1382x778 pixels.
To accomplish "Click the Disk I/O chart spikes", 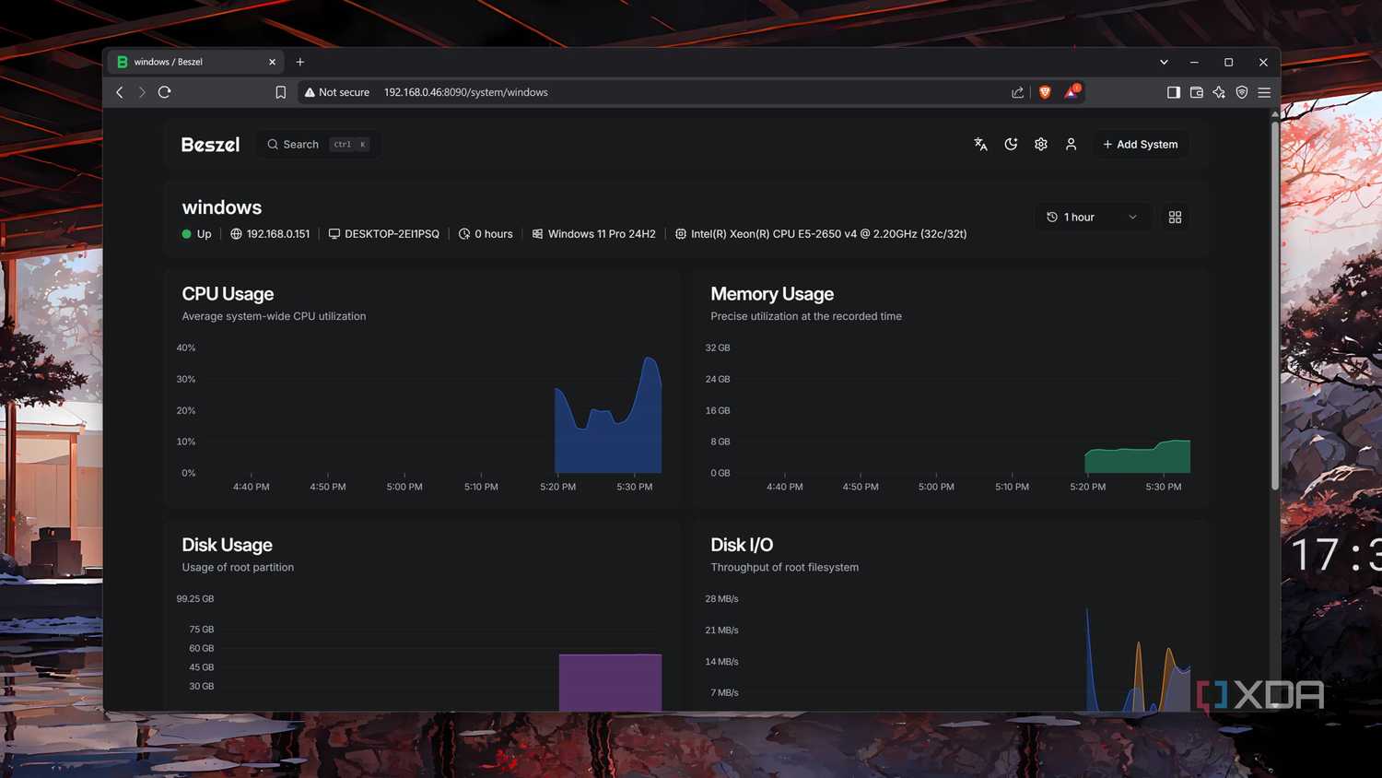I will [1139, 659].
